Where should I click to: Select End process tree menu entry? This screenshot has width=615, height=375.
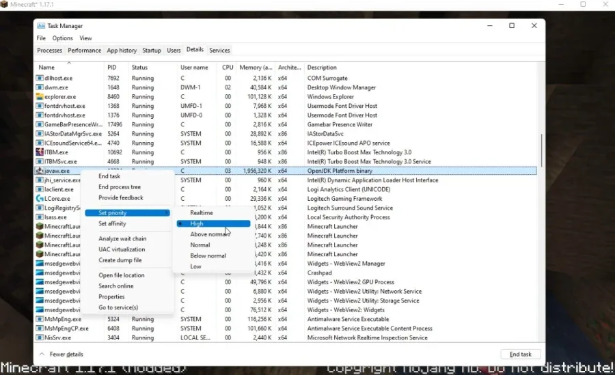120,187
